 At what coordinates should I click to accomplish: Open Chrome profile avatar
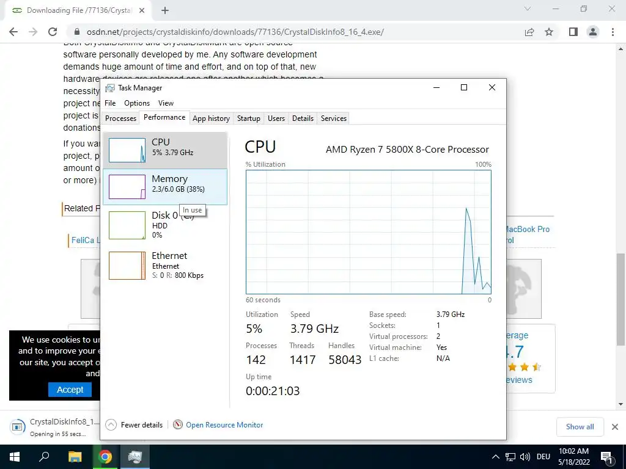[593, 32]
